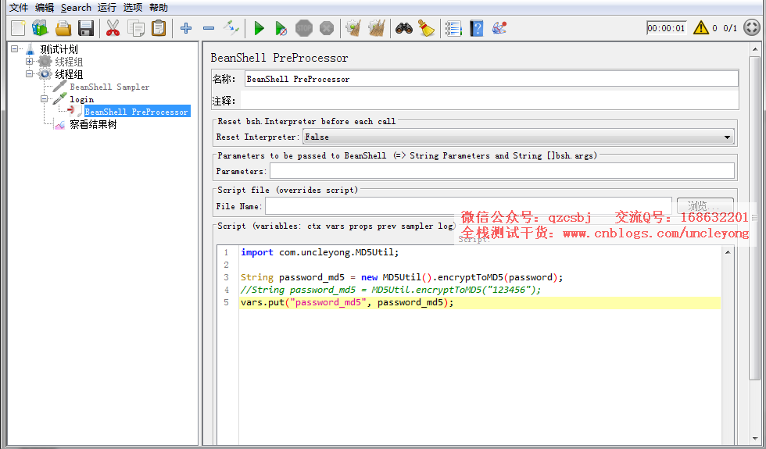Click the heap dump toolbar icon
Image resolution: width=766 pixels, height=449 pixels.
click(499, 28)
